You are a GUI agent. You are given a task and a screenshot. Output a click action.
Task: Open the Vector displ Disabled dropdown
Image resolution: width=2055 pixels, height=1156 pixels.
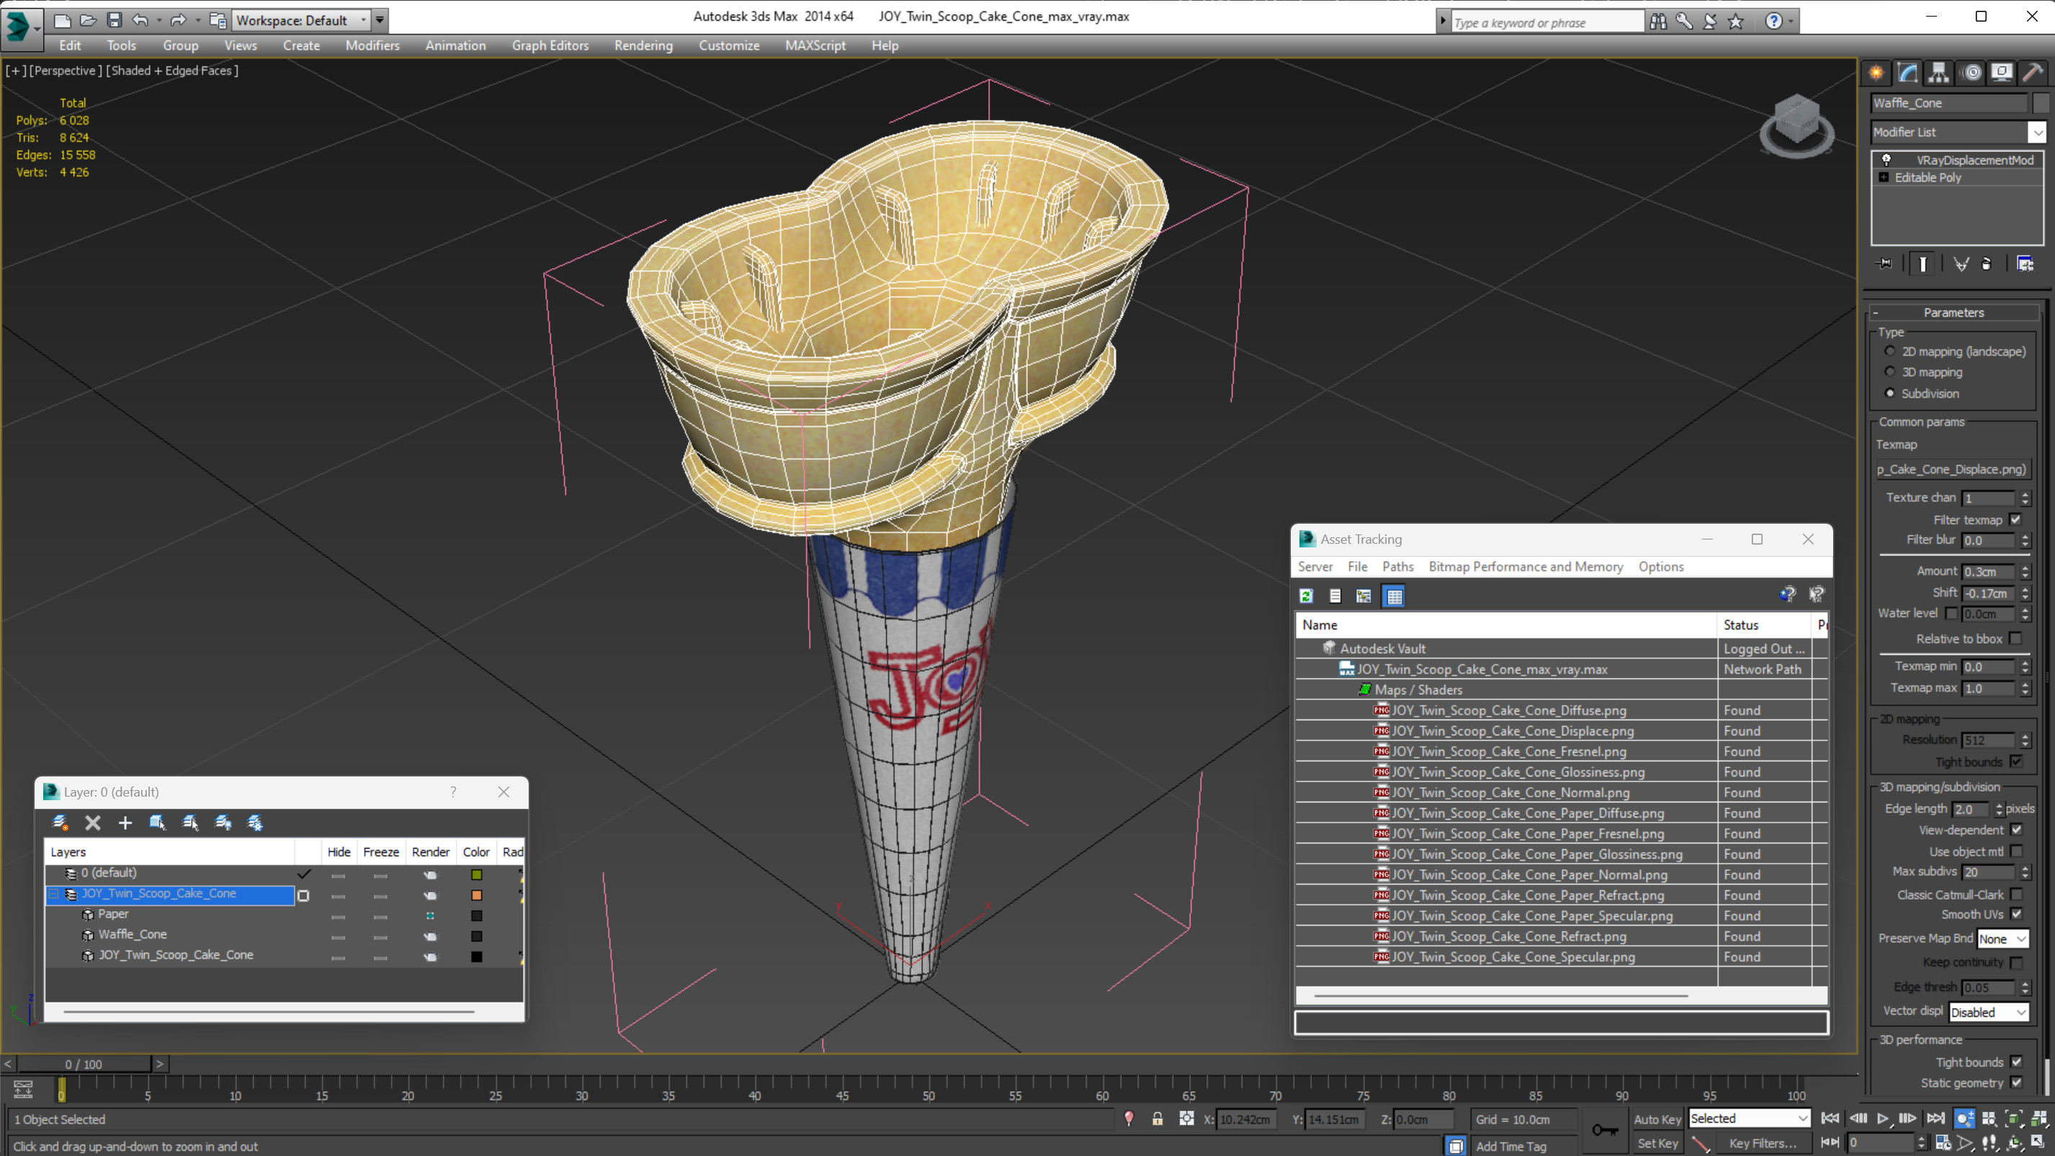tap(1987, 1013)
